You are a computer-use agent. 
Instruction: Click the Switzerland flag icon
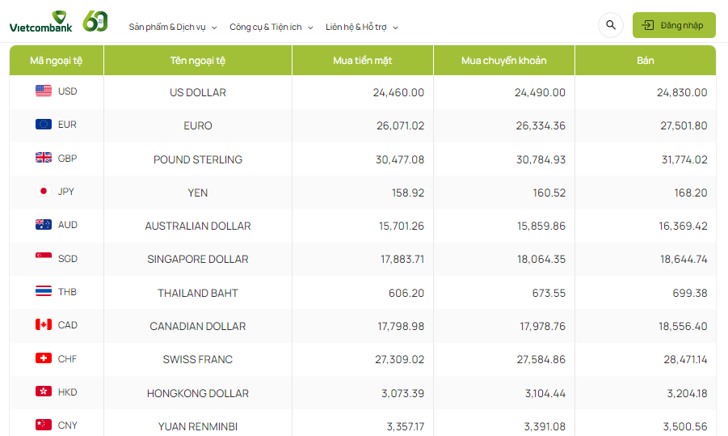pos(44,358)
